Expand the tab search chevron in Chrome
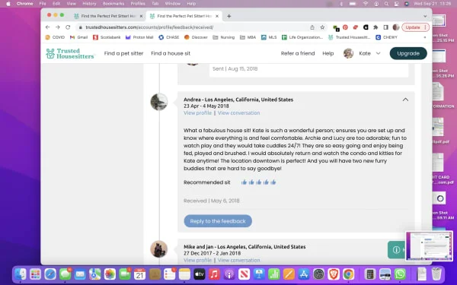This screenshot has width=457, height=285. click(x=425, y=16)
